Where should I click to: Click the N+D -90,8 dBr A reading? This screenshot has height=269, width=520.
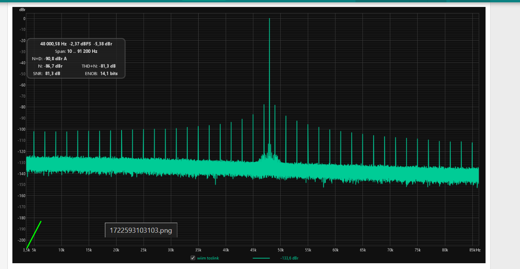(x=49, y=59)
